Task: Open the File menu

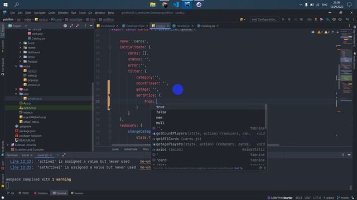Action: (x=12, y=13)
